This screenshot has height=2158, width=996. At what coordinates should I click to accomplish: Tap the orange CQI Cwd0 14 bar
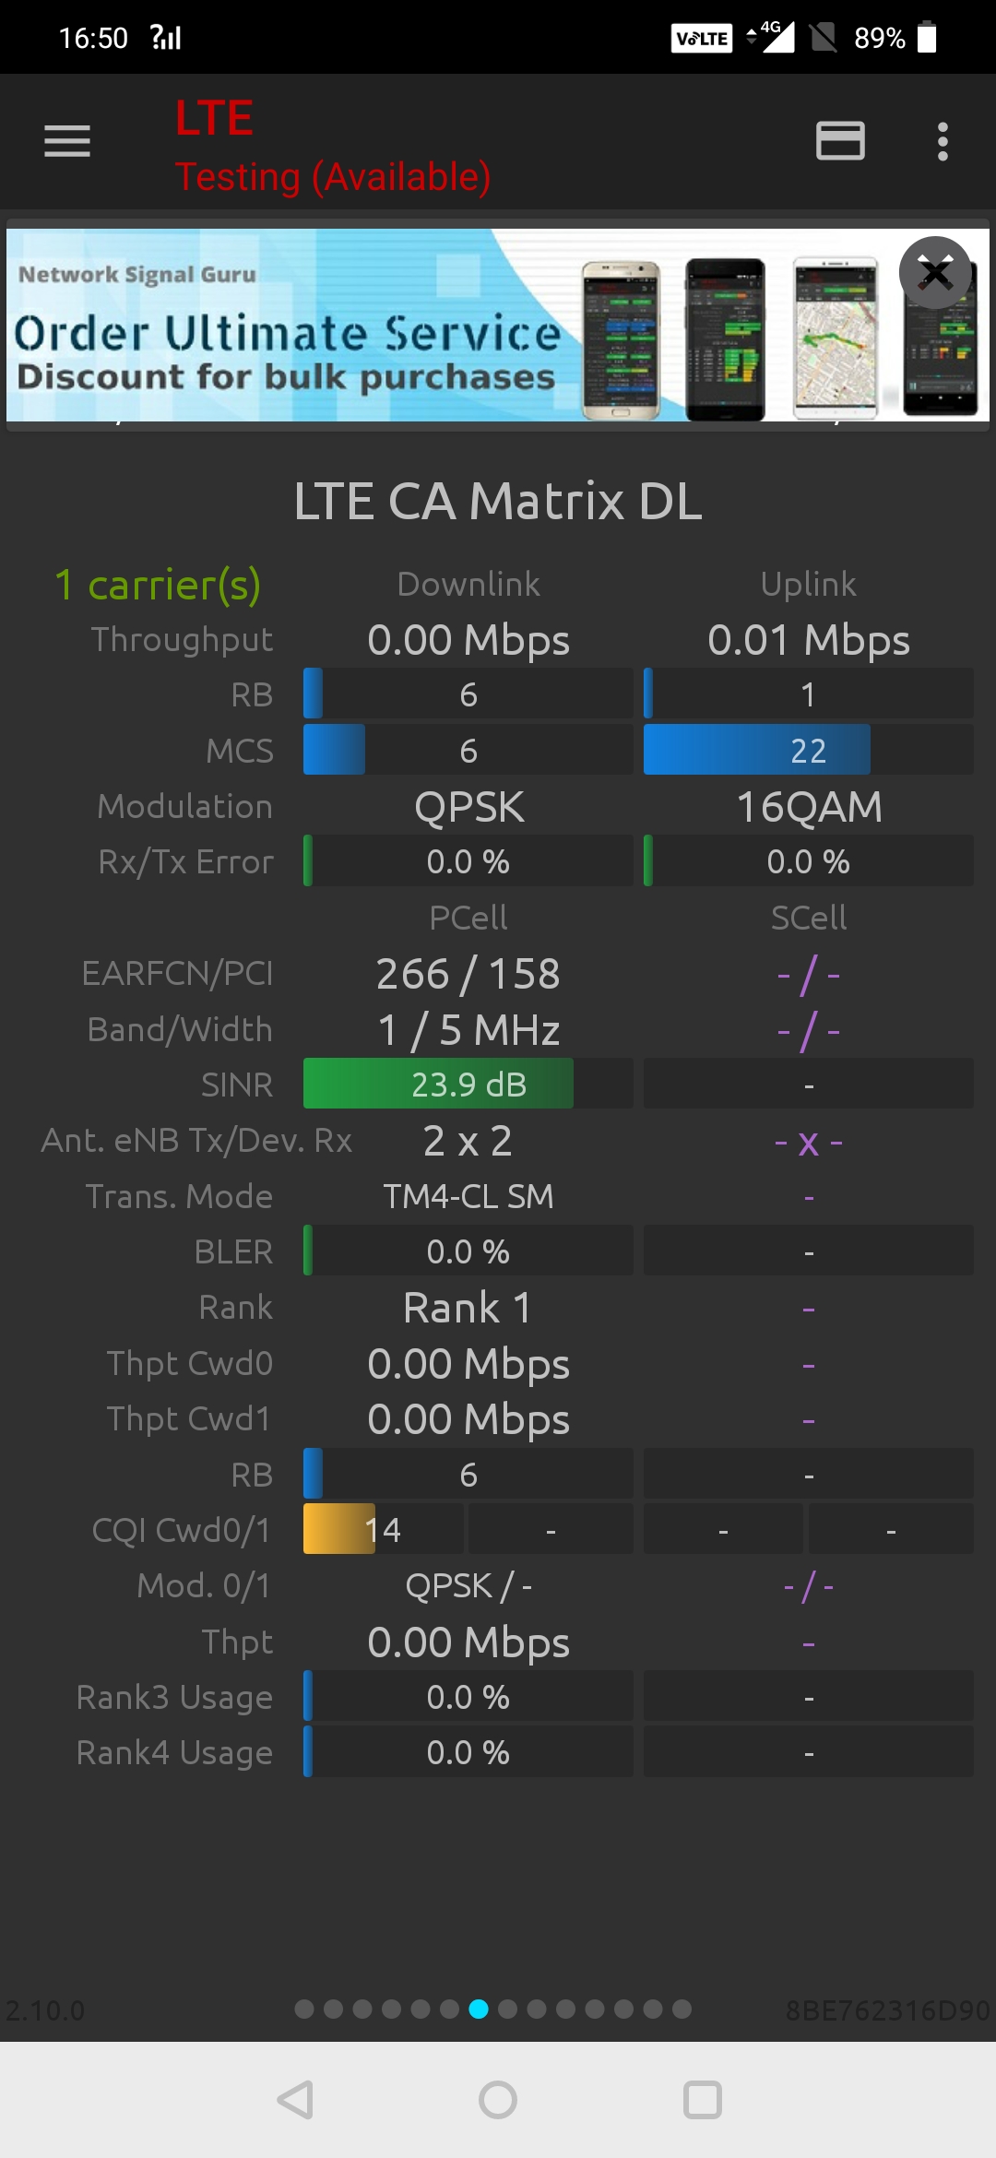pos(339,1529)
